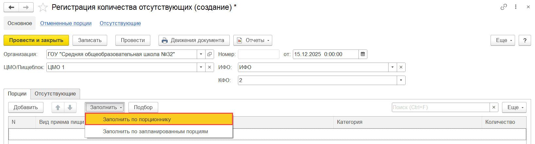Select Заполнить по порционнику menu item
The height and width of the screenshot is (144, 535).
coord(159,119)
